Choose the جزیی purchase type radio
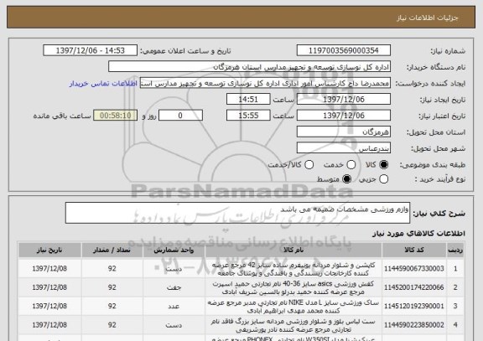Screen dimensions: 483x341 coord(383,178)
